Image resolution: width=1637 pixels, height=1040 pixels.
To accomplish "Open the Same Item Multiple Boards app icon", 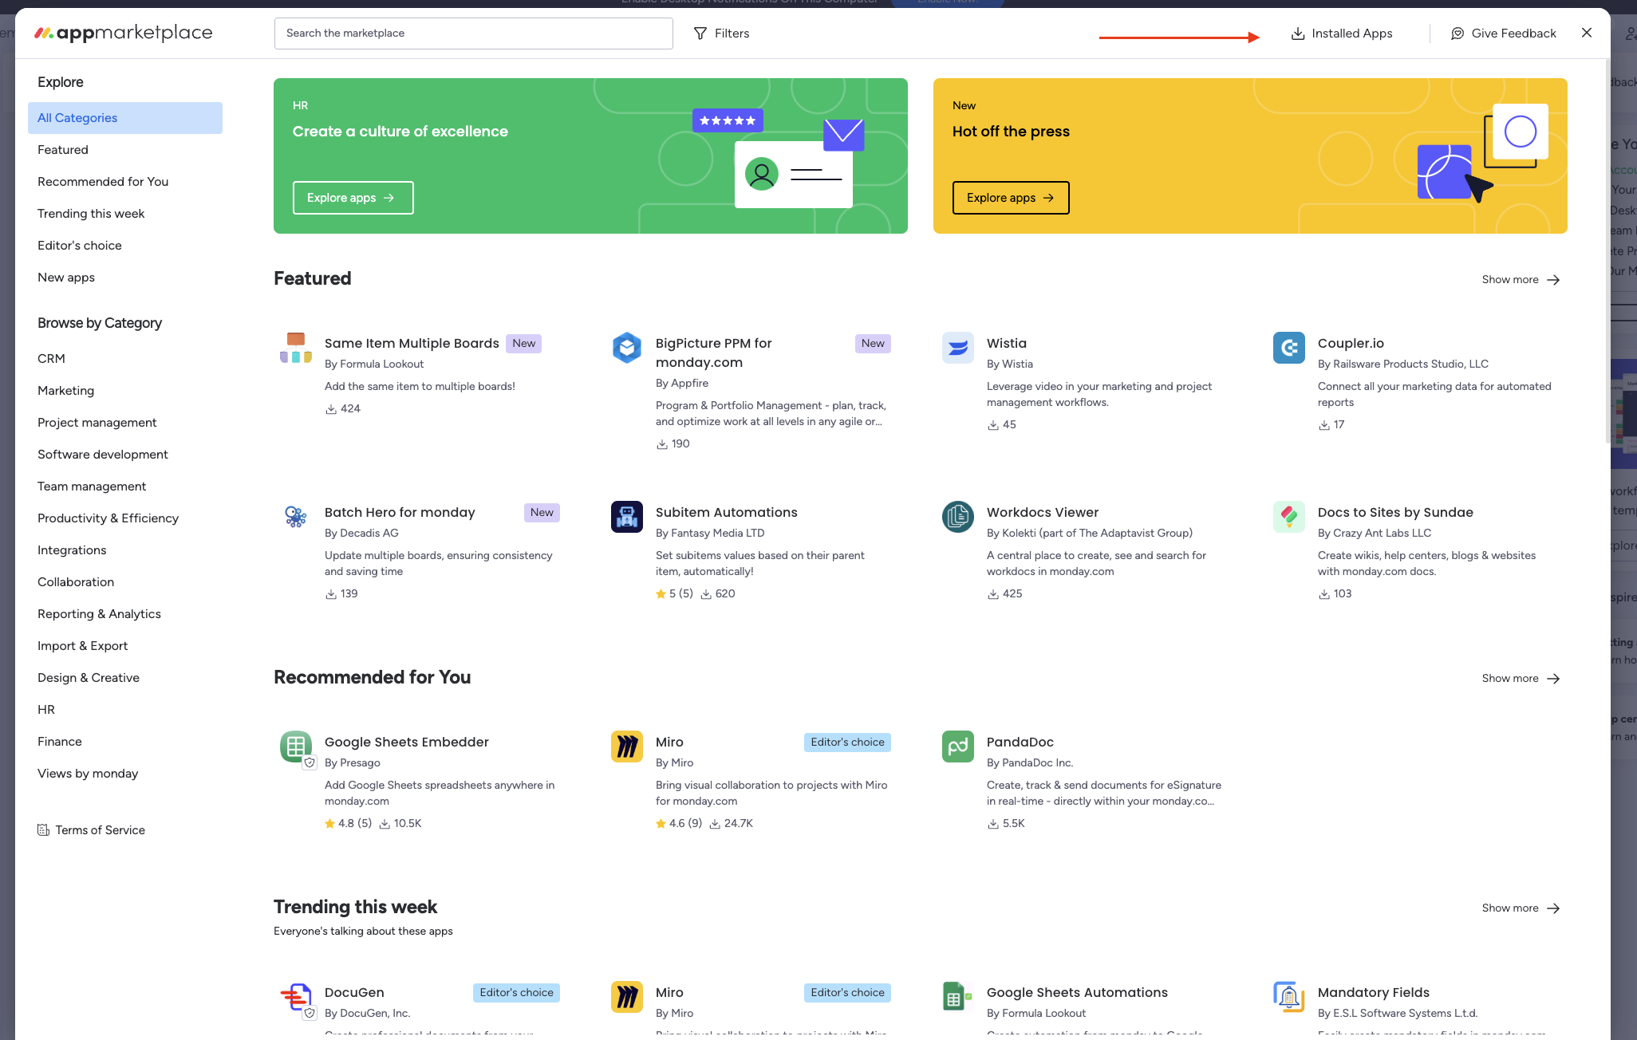I will pos(296,348).
